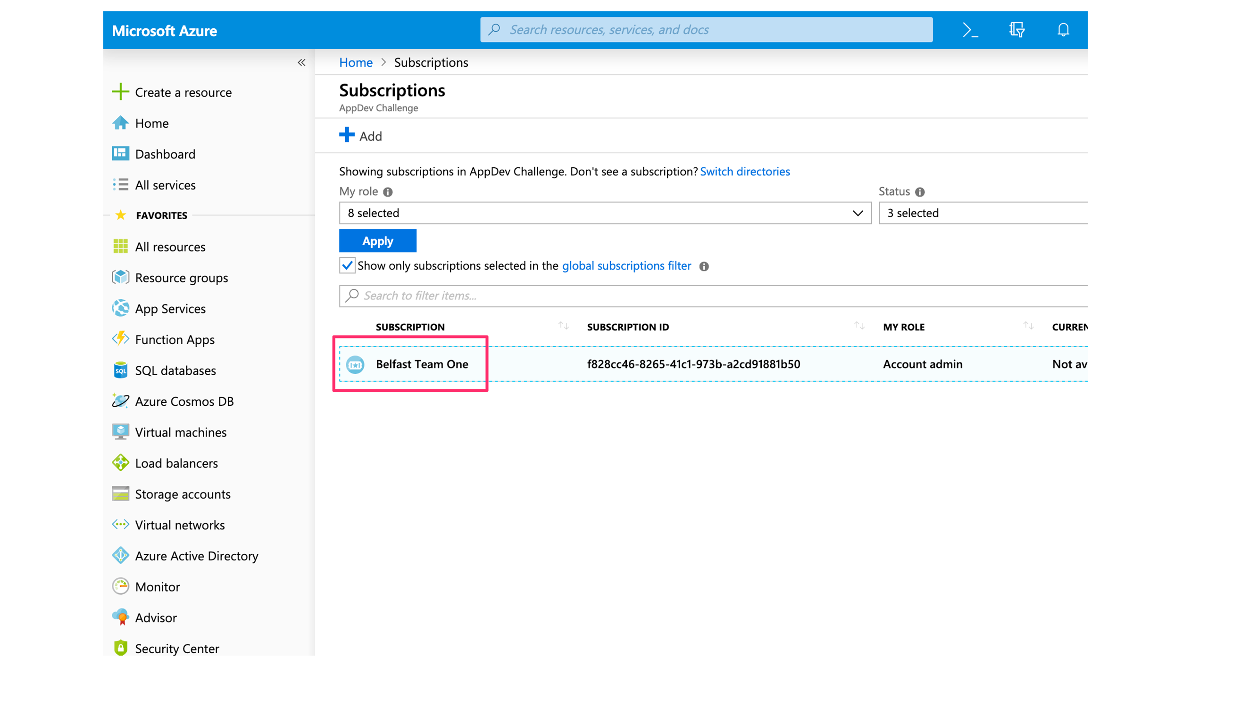The width and height of the screenshot is (1258, 707).
Task: Collapse the left sidebar with double chevron
Action: point(301,63)
